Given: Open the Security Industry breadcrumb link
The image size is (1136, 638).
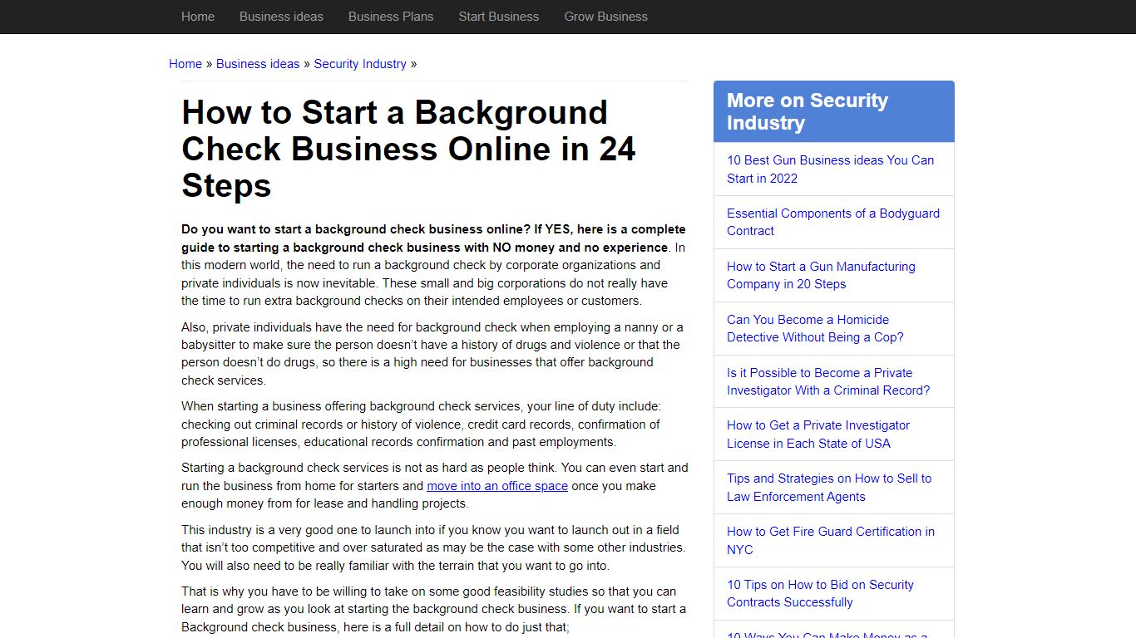Looking at the screenshot, I should (360, 64).
